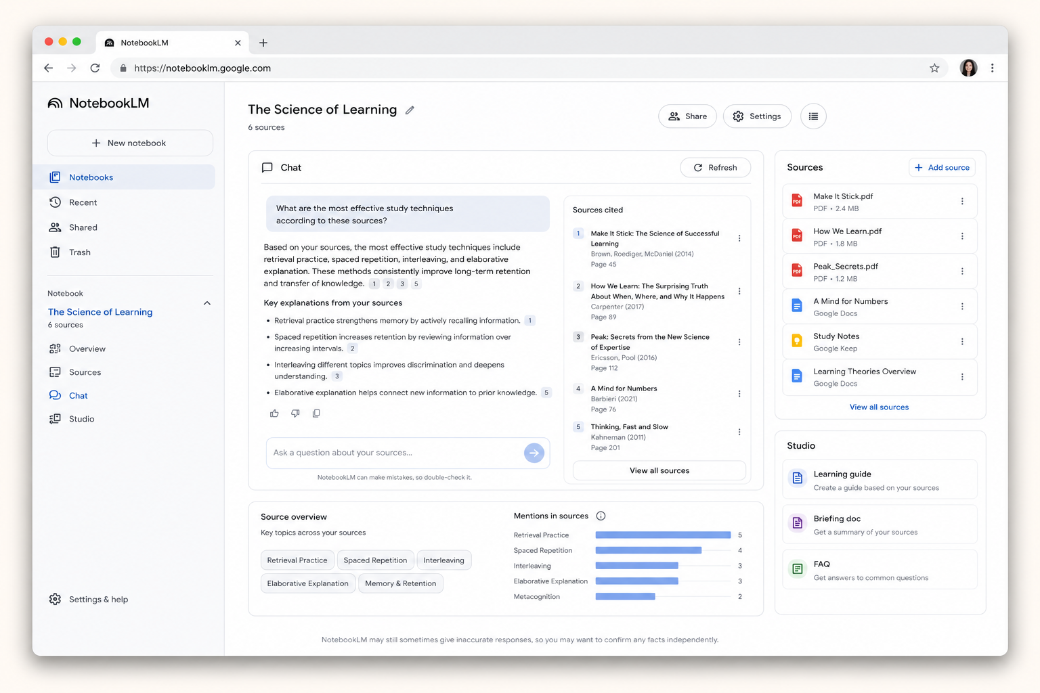1040x693 pixels.
Task: Open the list view icon next to Settings
Action: (x=813, y=116)
